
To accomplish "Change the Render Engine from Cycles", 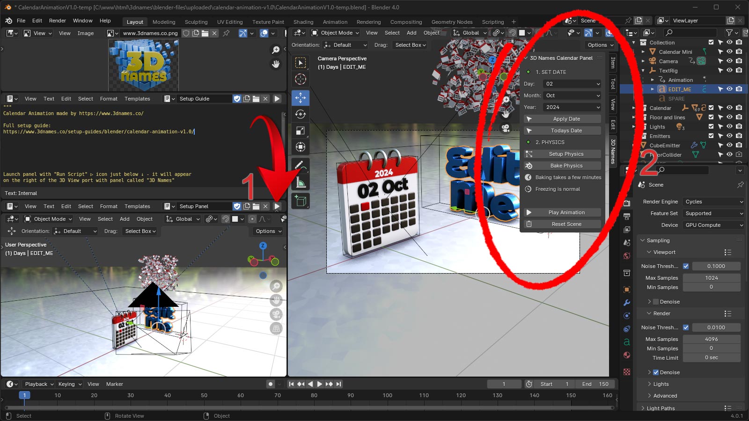I will [x=713, y=202].
